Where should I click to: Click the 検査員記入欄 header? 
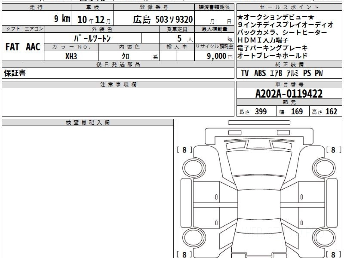point(88,122)
